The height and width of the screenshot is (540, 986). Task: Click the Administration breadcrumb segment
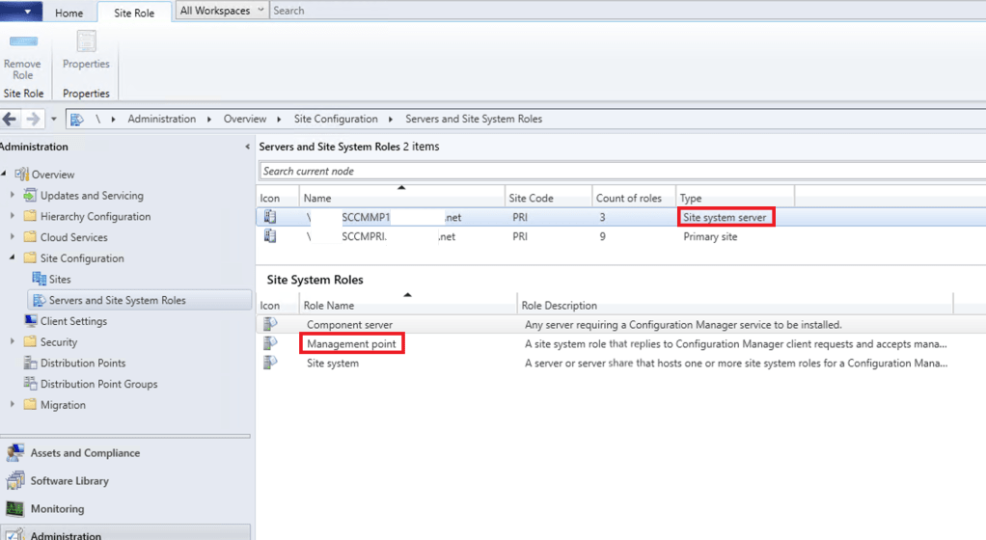click(161, 120)
